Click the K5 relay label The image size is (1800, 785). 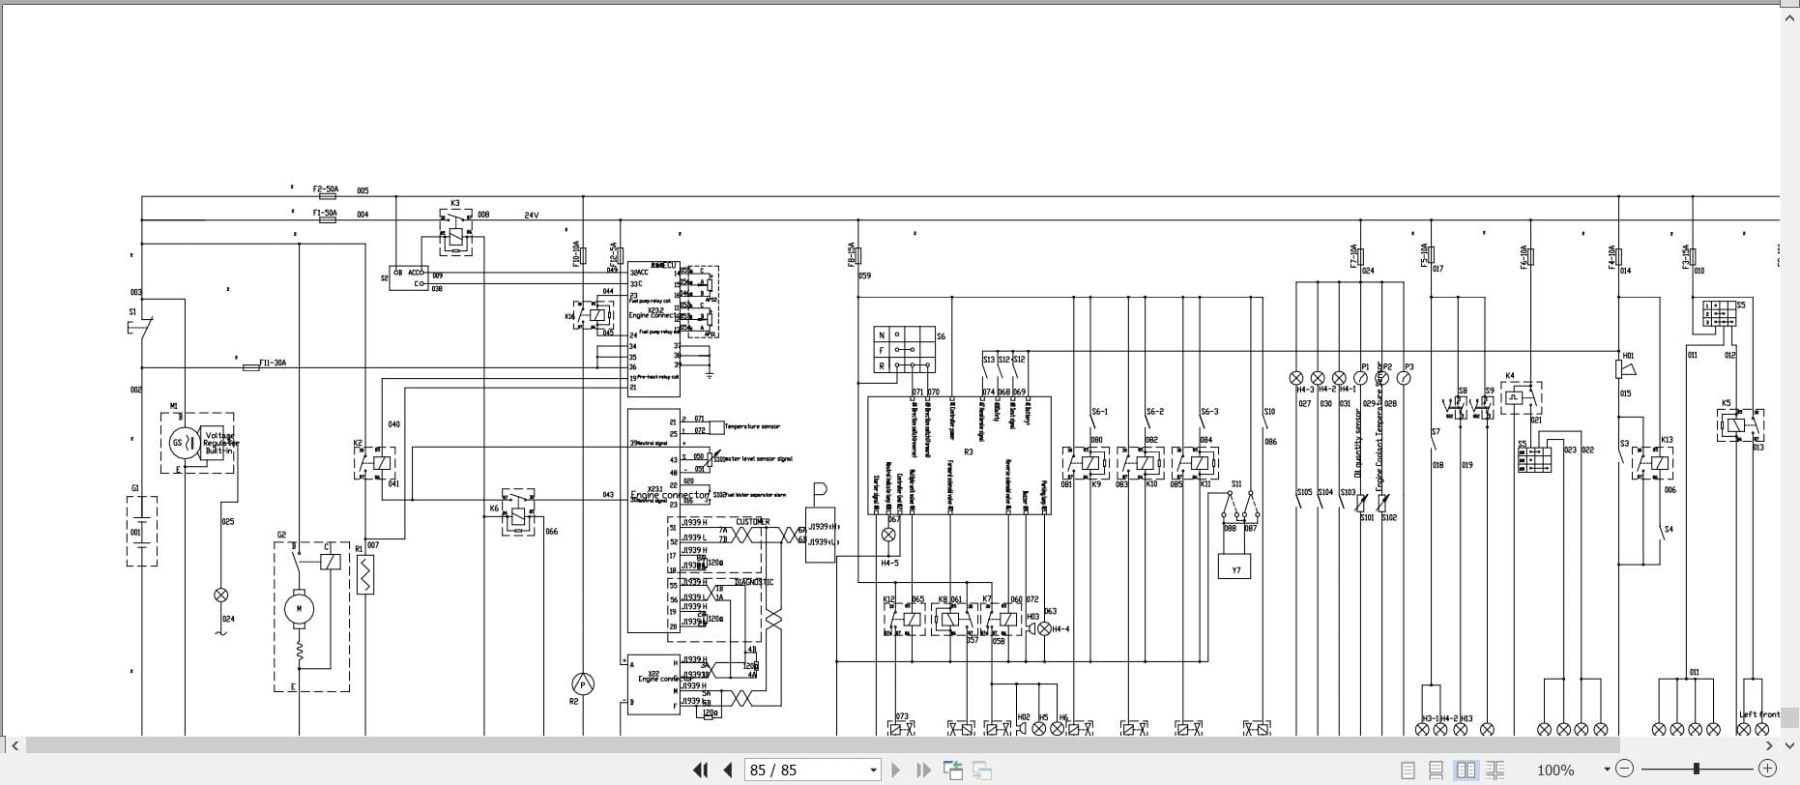click(1726, 403)
